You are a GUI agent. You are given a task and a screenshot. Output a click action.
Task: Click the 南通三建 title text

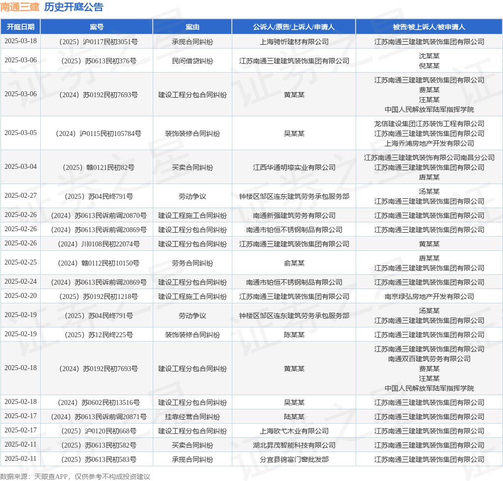pyautogui.click(x=20, y=7)
